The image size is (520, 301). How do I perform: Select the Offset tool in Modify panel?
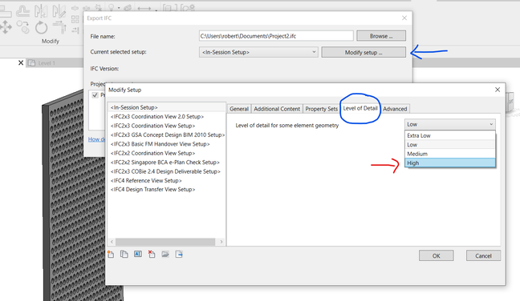(x=23, y=11)
